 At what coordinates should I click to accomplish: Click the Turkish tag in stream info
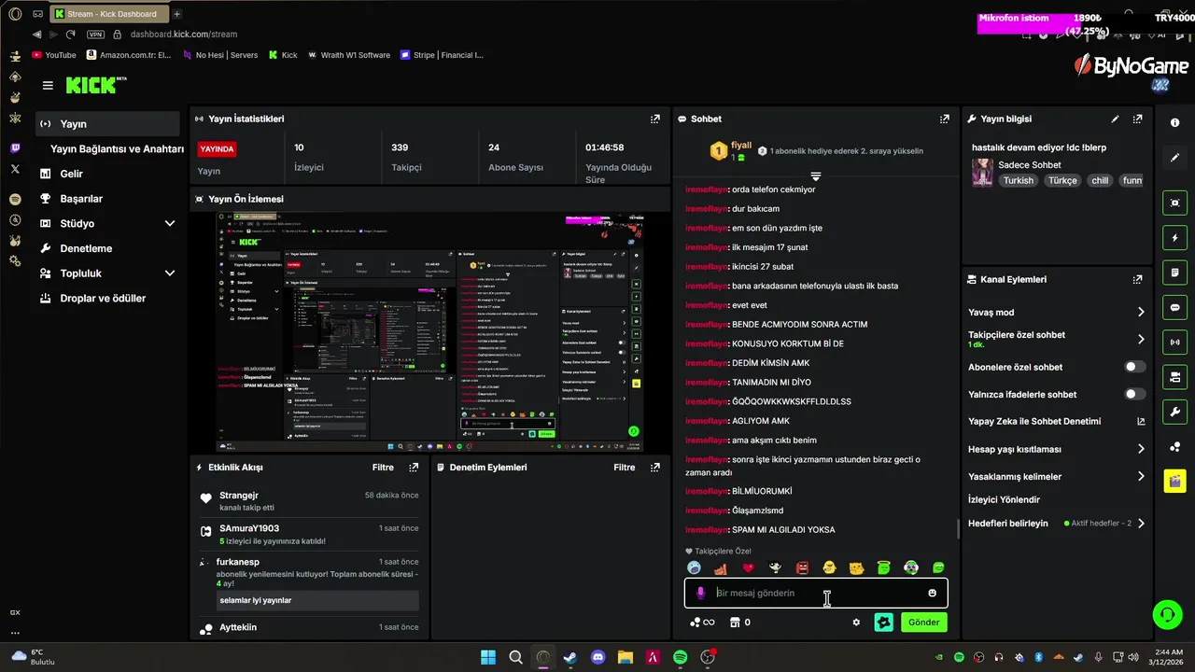(1019, 181)
